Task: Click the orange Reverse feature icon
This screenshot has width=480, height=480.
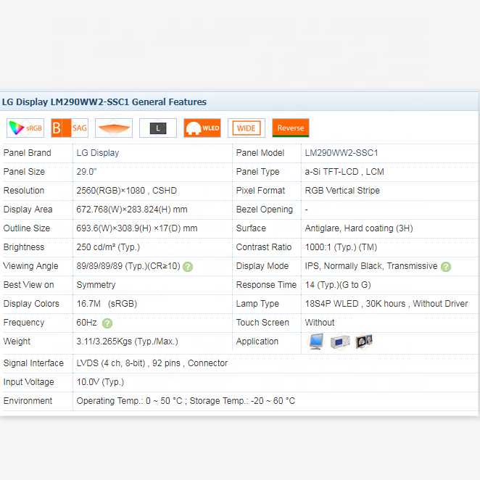Action: [x=291, y=128]
